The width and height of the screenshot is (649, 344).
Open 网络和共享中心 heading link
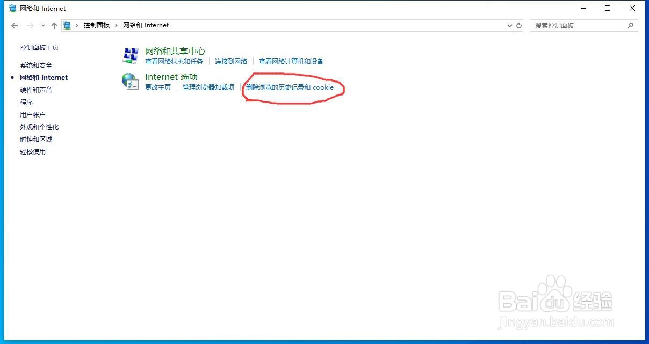tap(175, 52)
